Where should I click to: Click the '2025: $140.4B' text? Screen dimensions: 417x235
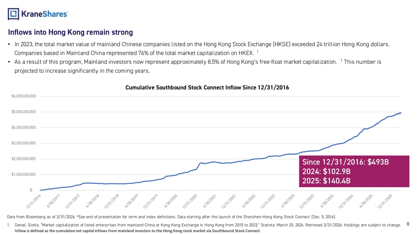(x=327, y=181)
